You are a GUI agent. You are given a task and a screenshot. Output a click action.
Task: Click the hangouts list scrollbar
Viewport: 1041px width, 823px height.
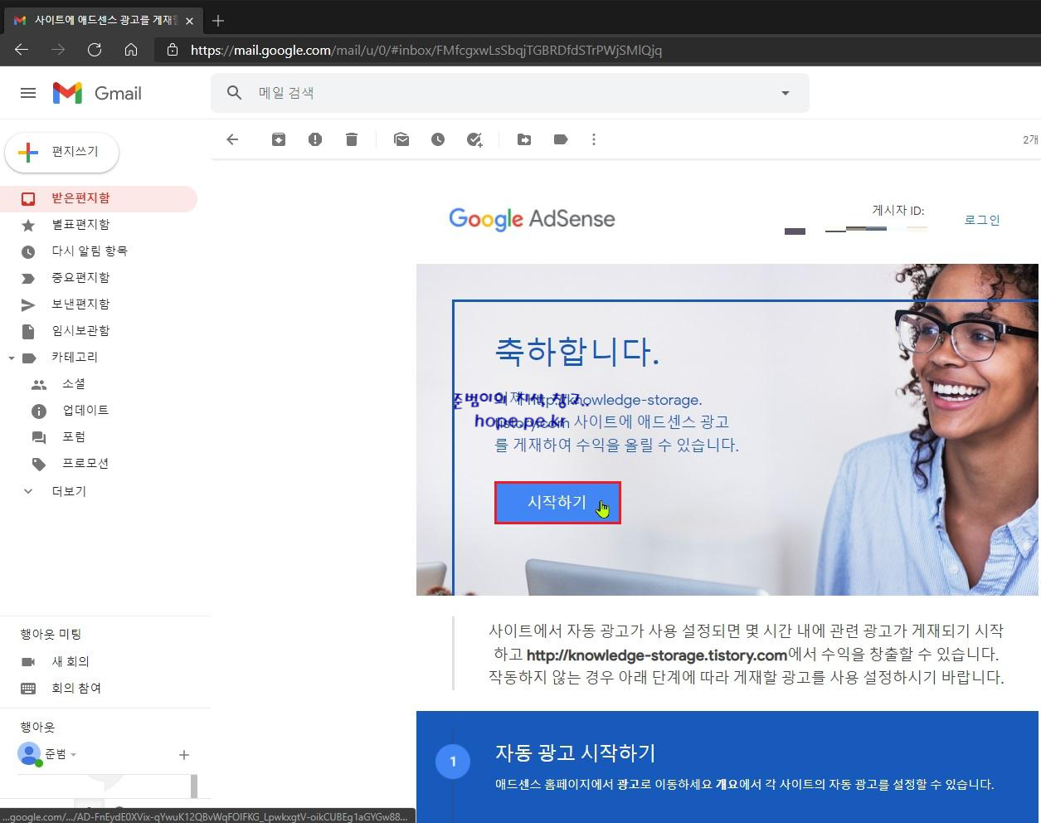(194, 786)
